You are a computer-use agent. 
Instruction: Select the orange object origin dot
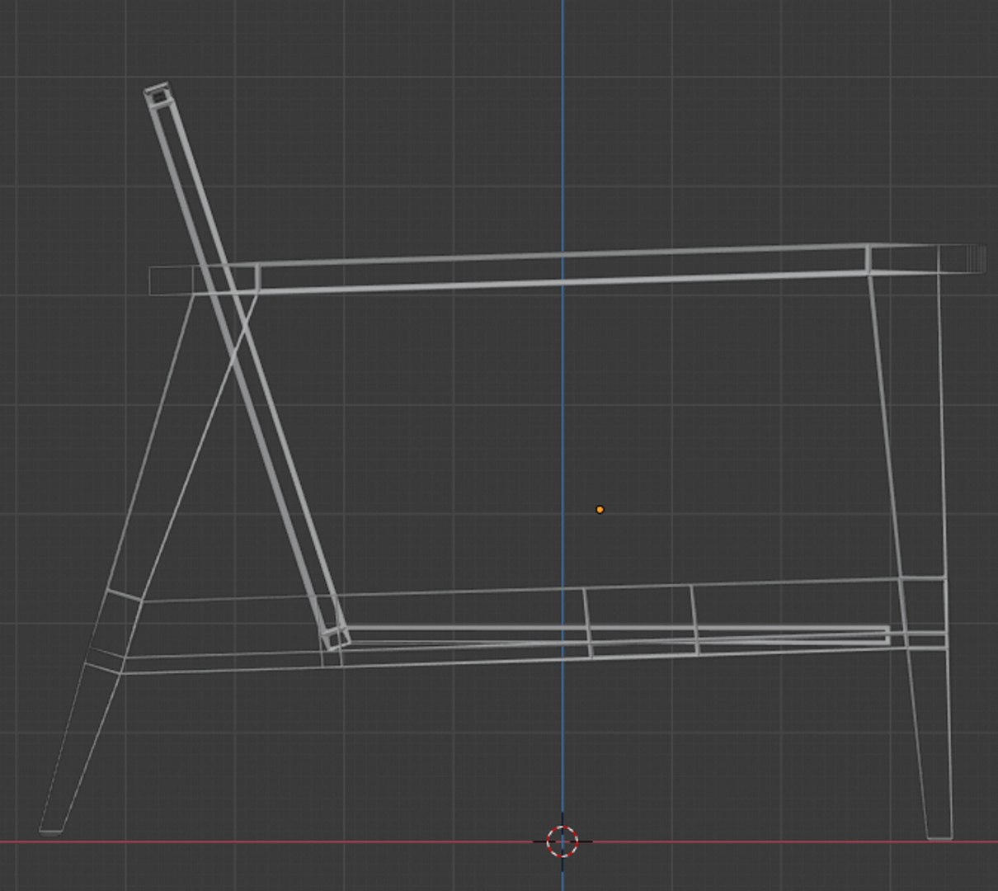pos(600,510)
